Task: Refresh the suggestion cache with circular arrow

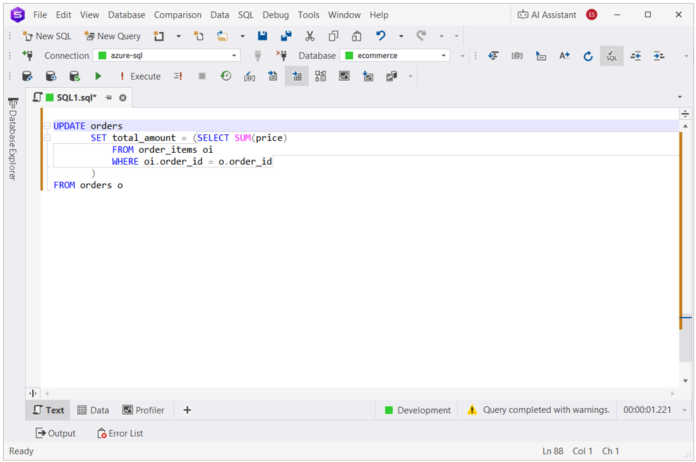Action: click(588, 56)
